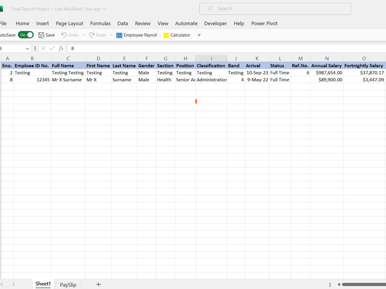Screen dimensions: 386x289
Task: Open the sheet tab overflow with the ellipsis
Action: click(330, 284)
